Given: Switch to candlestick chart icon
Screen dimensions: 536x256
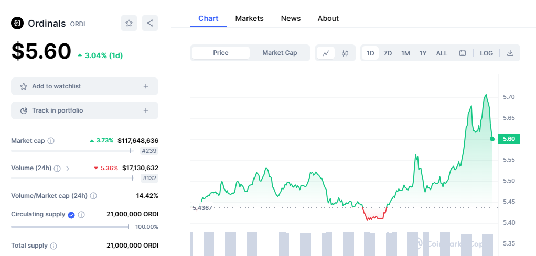Looking at the screenshot, I should tap(345, 53).
